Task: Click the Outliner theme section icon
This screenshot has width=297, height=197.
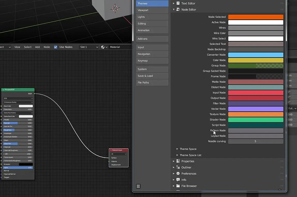Action: pos(178,167)
